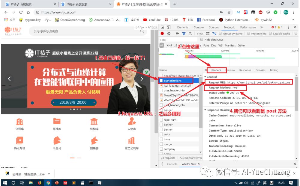Image resolution: width=300 pixels, height=186 pixels.
Task: Open the YouTube bookmark
Action: (152, 20)
